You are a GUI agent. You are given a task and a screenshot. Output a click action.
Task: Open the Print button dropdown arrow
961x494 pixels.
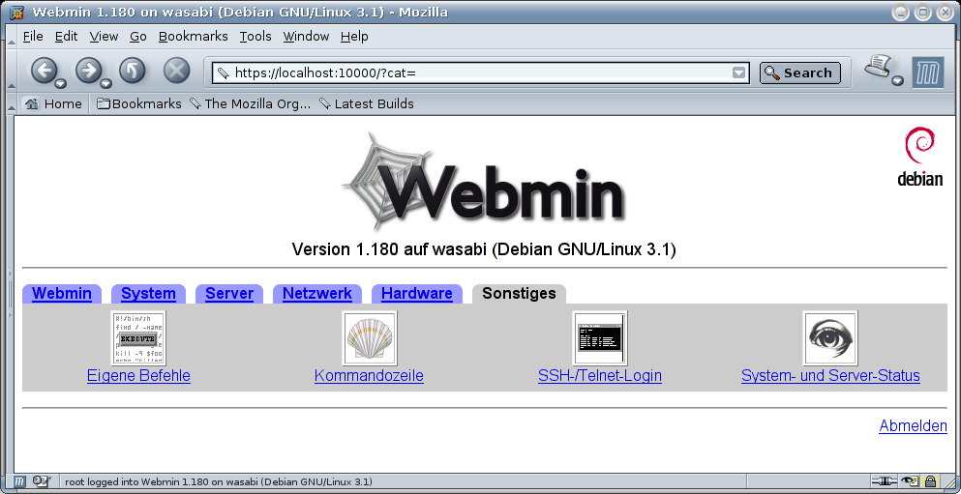(x=898, y=81)
